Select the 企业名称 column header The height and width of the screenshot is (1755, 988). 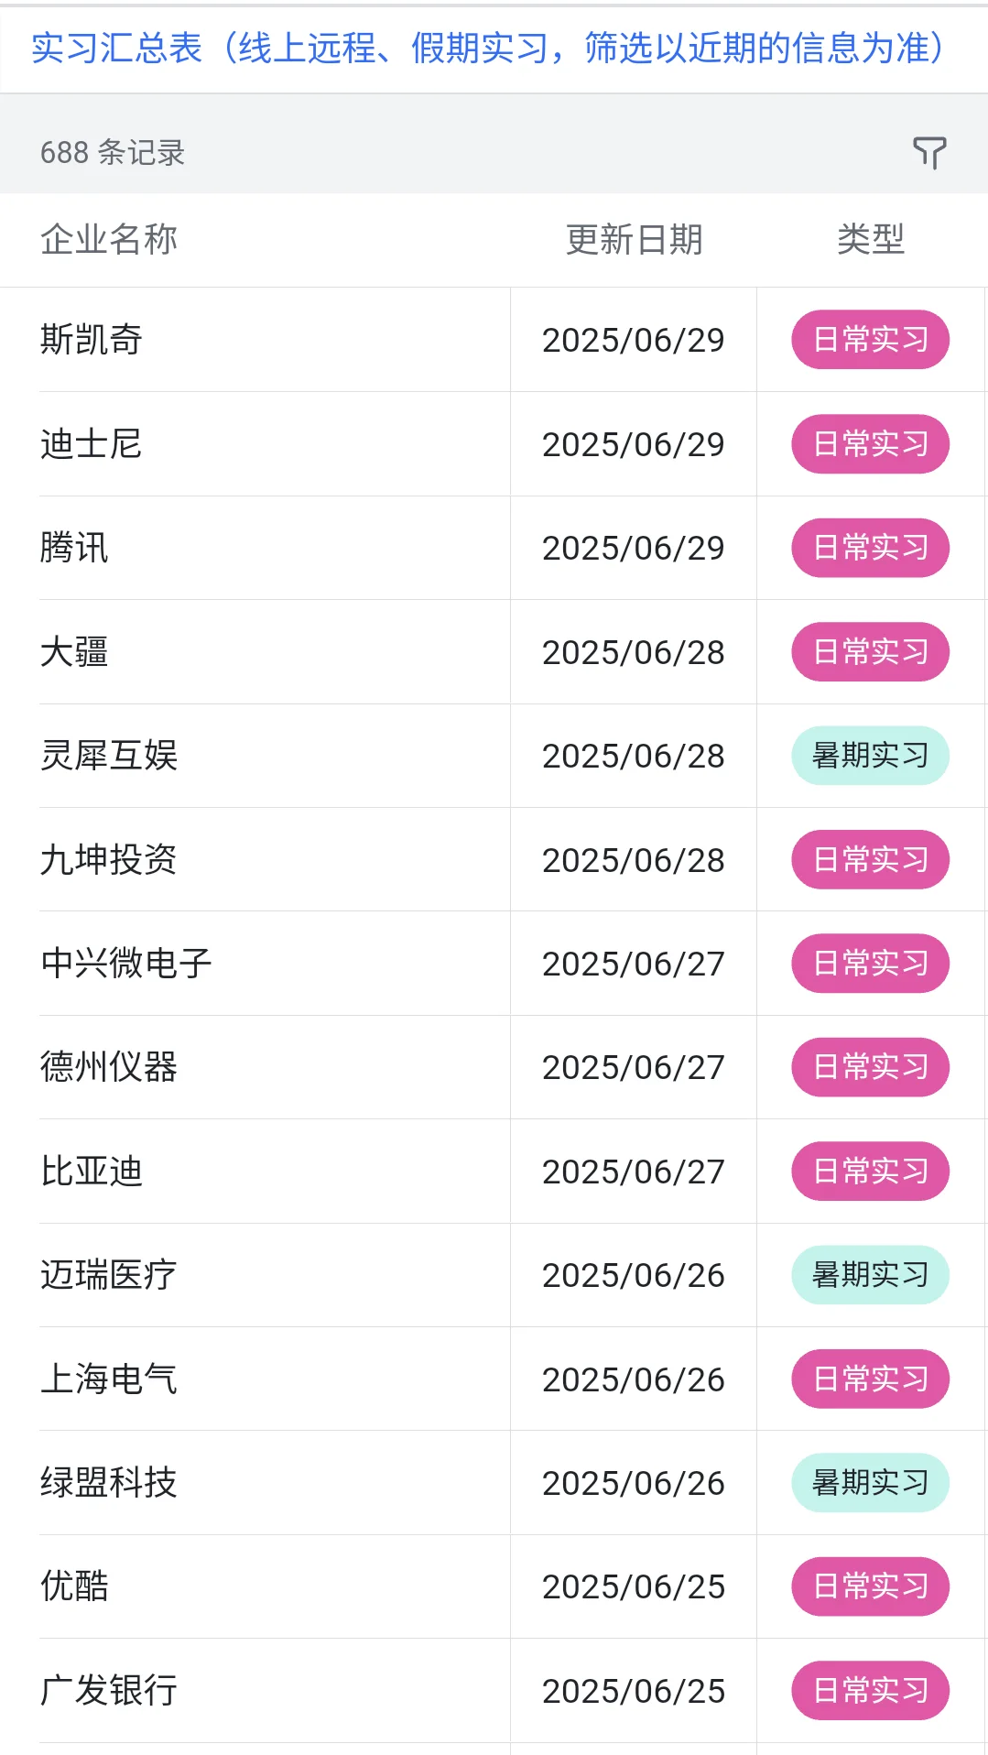point(109,239)
